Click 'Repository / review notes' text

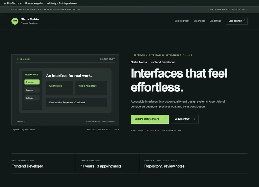[164, 166]
